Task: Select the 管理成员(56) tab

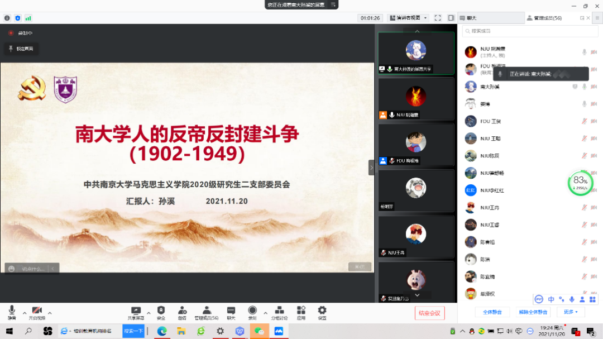Action: [547, 18]
